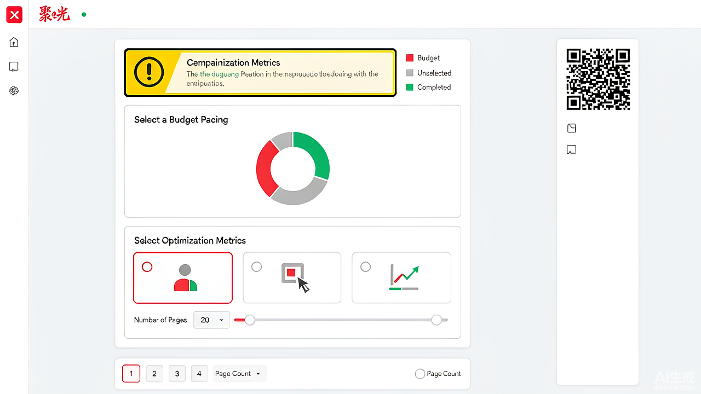The width and height of the screenshot is (701, 394).
Task: Select the third optimization metric radio button
Action: point(365,266)
